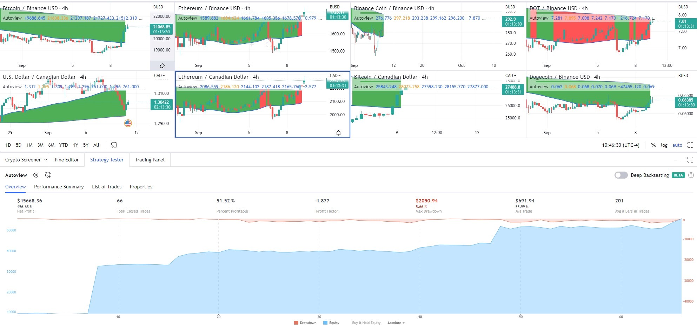Add an alert on the Autoview strategy
697x326 pixels.
click(48, 175)
